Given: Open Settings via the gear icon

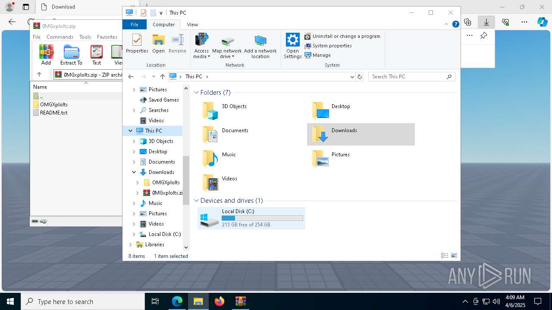Looking at the screenshot, I should (x=292, y=46).
